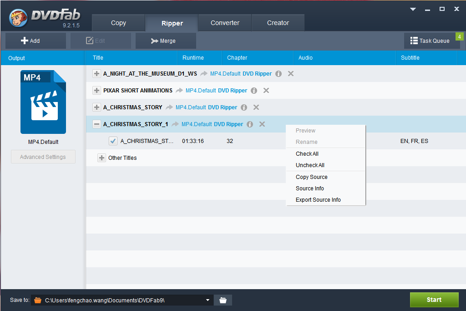This screenshot has width=466, height=311.
Task: Remove A_CHRISTMAS_STORY_1 task with X icon
Action: tap(262, 124)
